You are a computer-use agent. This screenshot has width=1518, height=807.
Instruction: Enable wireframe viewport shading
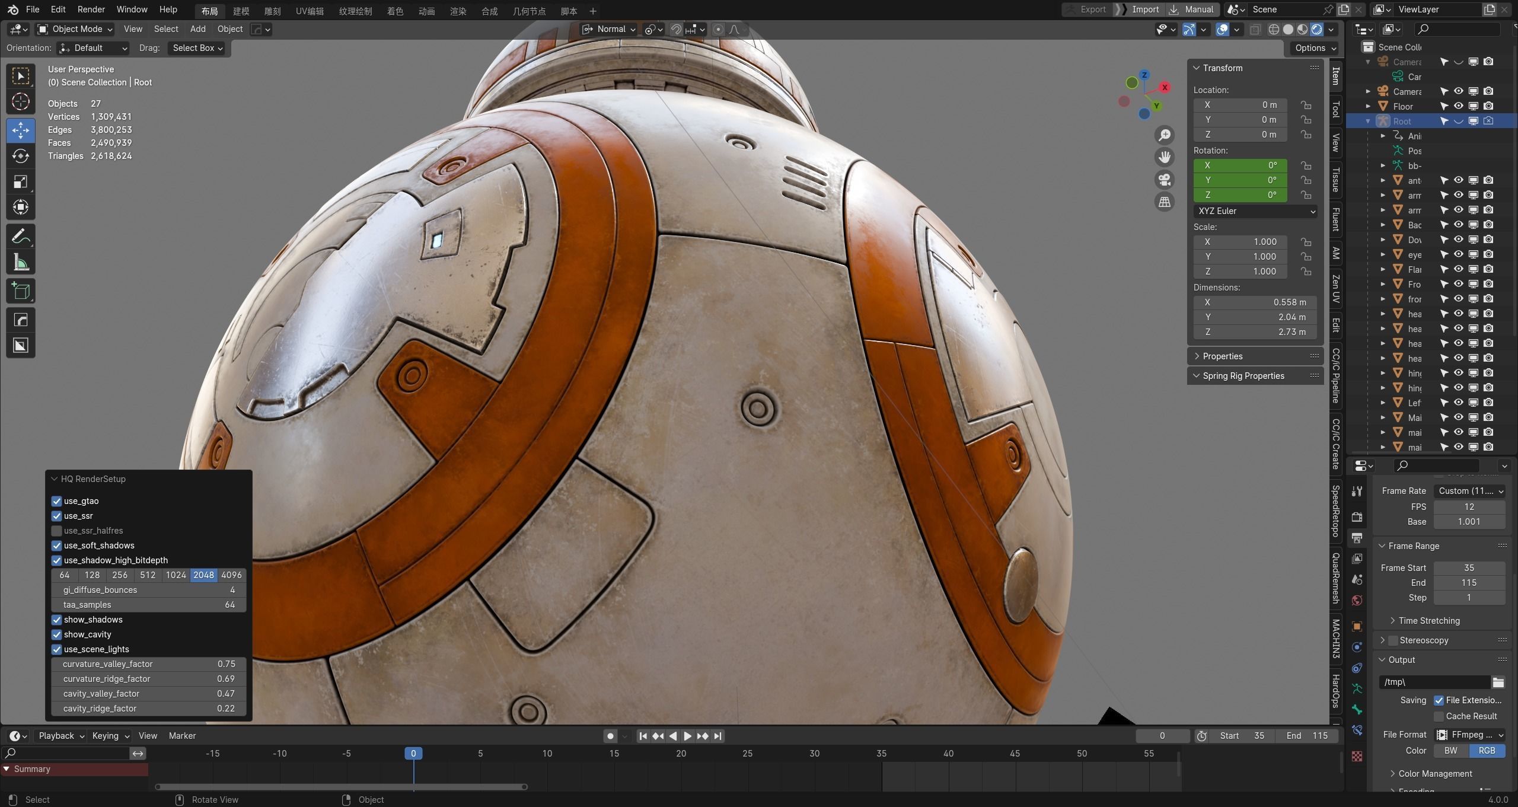(x=1273, y=30)
